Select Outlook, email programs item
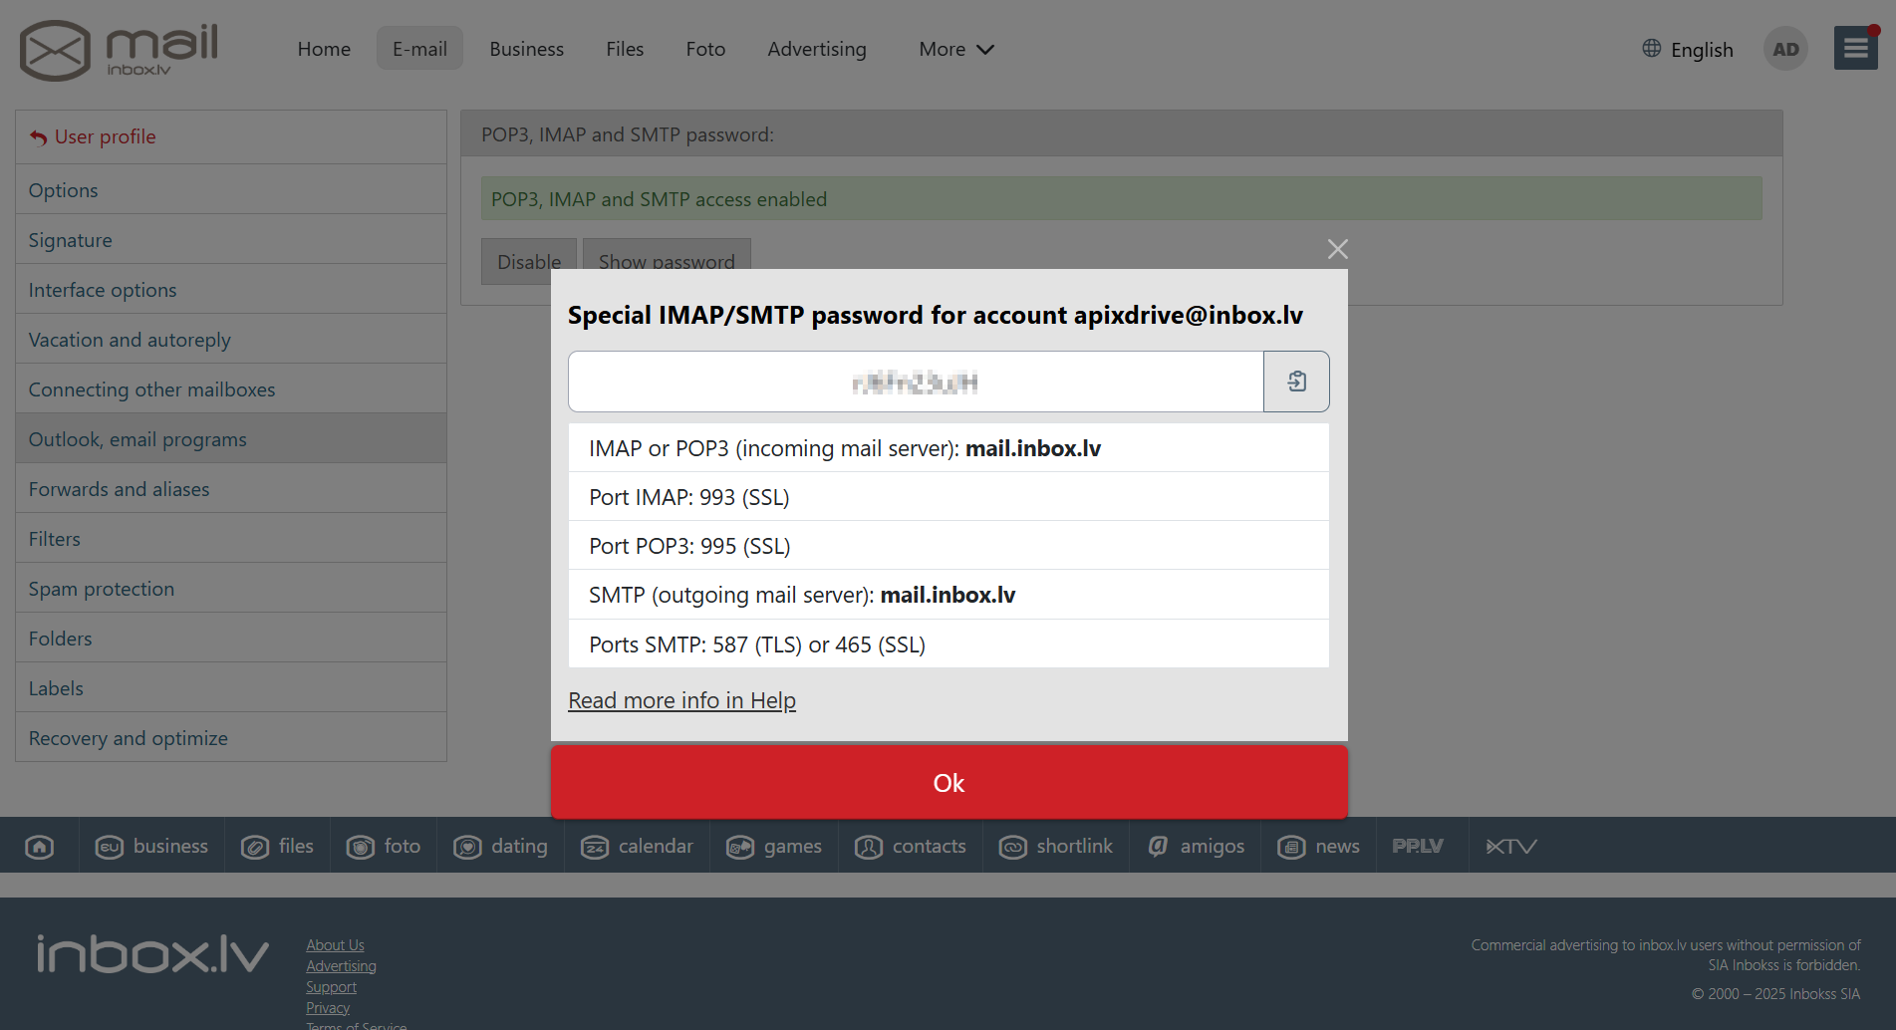The image size is (1896, 1030). click(231, 438)
